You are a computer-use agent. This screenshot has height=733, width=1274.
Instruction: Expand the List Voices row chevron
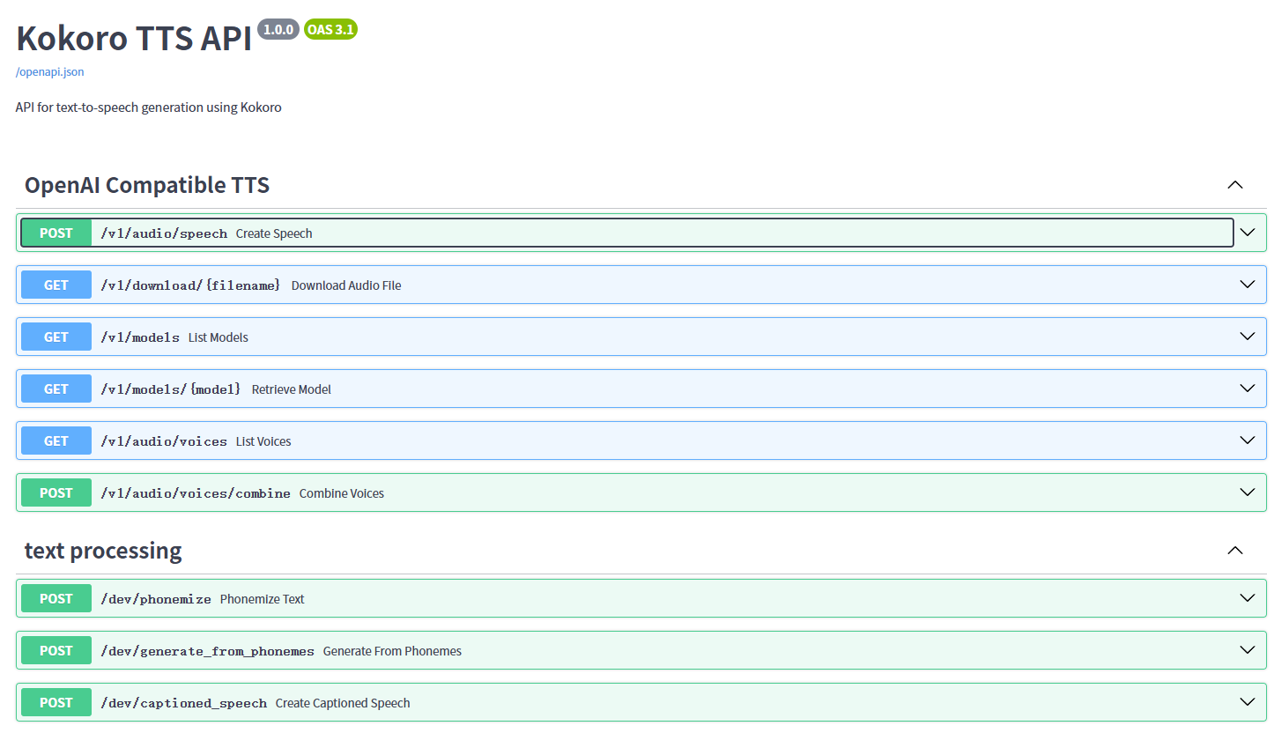(1248, 441)
